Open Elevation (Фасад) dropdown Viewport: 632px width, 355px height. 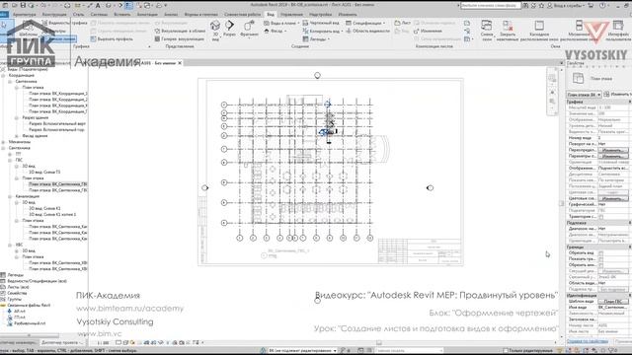[276, 31]
